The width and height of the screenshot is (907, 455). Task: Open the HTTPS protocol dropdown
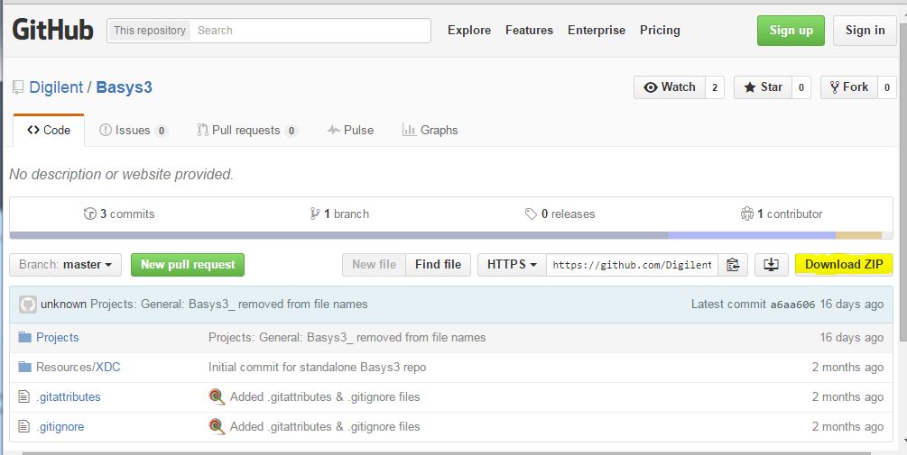512,265
